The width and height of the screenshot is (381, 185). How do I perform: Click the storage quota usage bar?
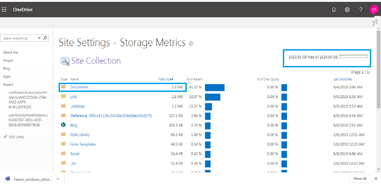353,56
